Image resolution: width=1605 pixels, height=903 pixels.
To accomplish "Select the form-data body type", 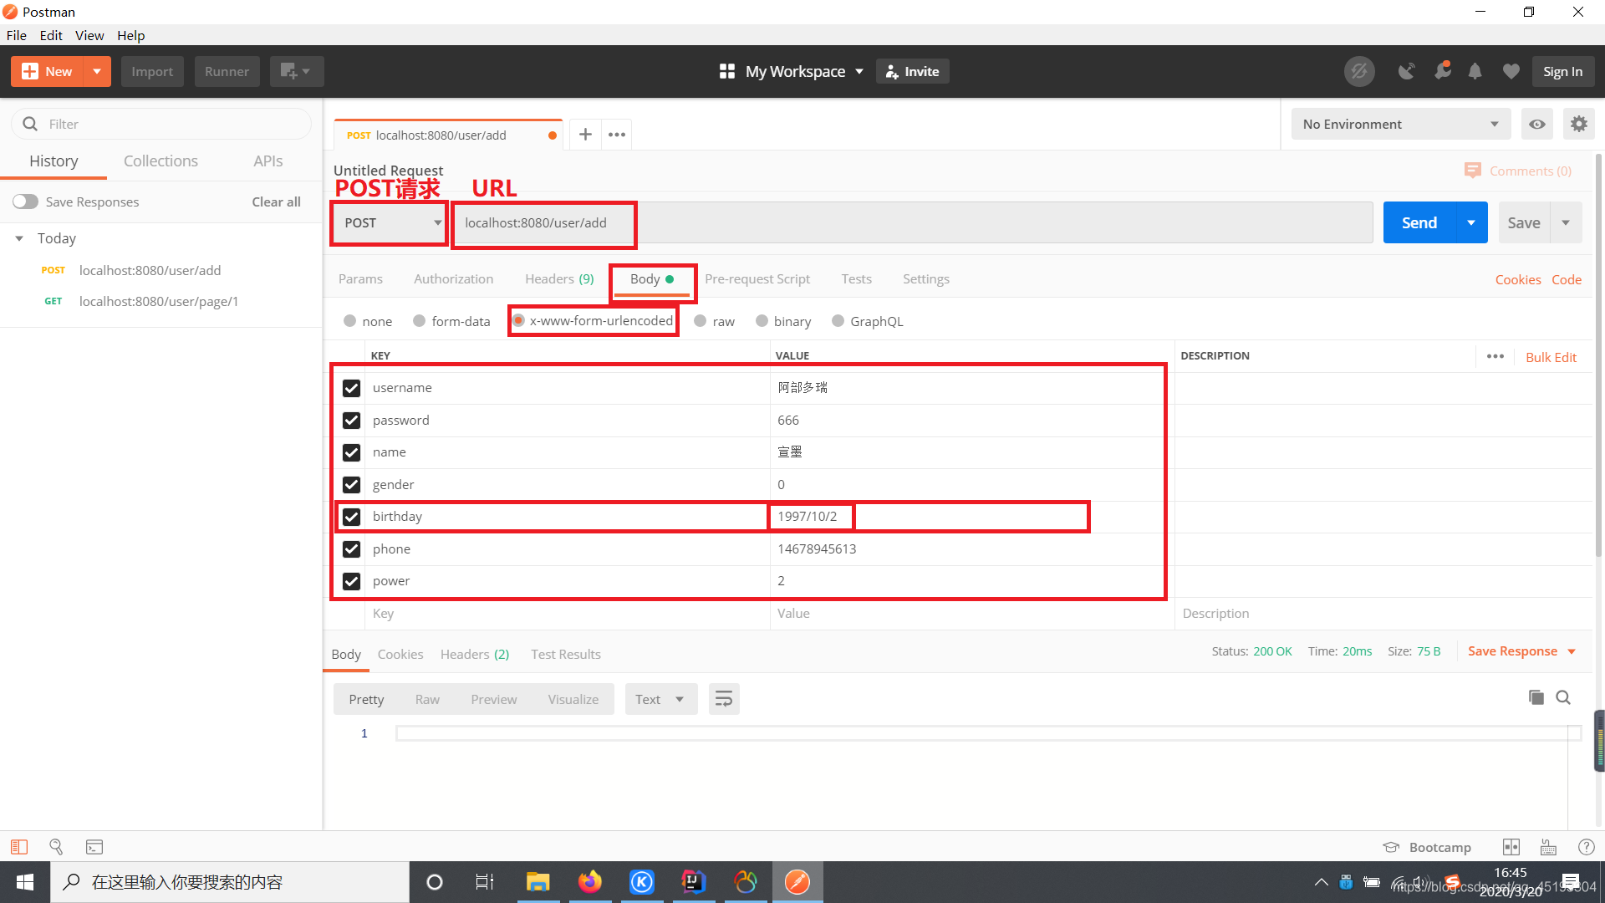I will (451, 321).
